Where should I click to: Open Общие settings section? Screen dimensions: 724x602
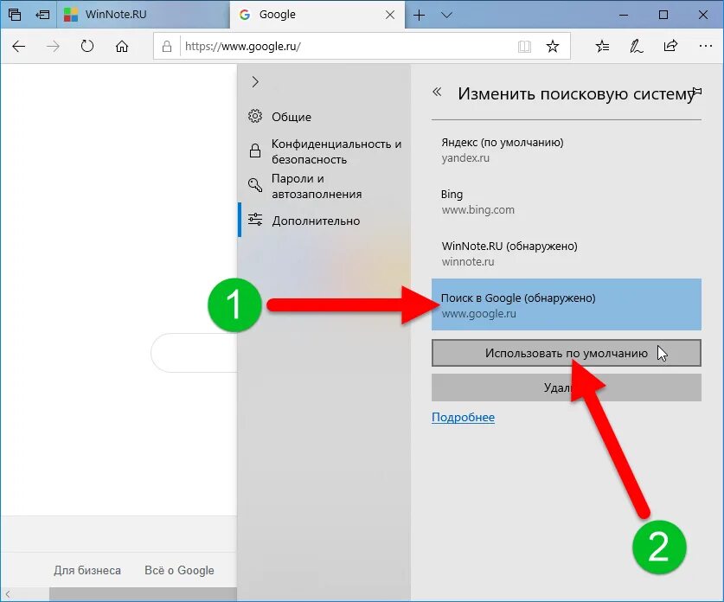(x=324, y=117)
